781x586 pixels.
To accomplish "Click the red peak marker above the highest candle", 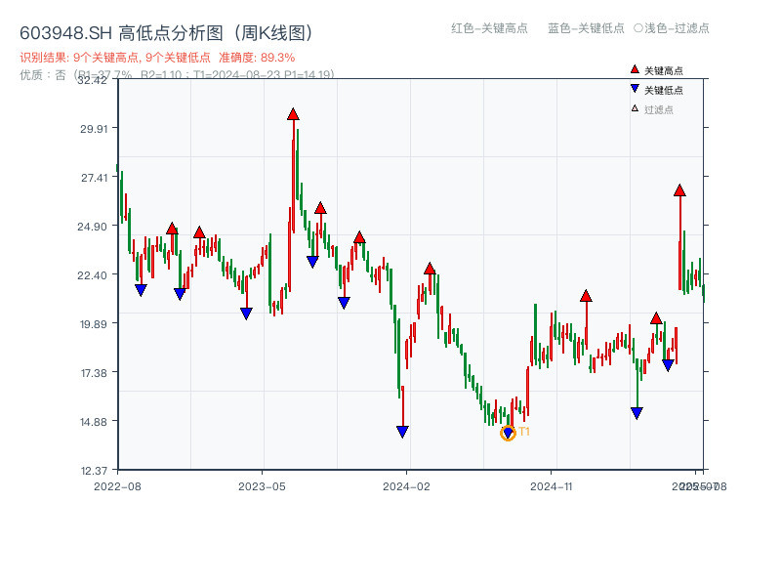I will click(x=294, y=114).
